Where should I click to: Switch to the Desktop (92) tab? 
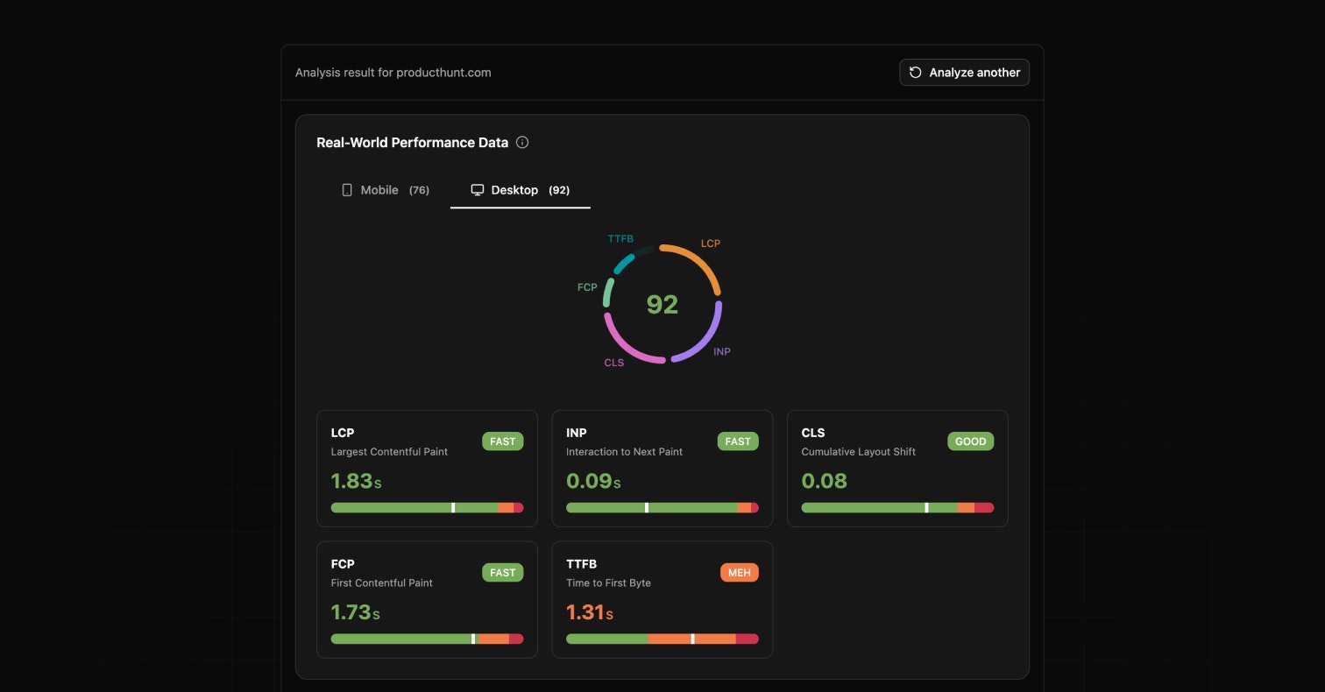click(521, 190)
